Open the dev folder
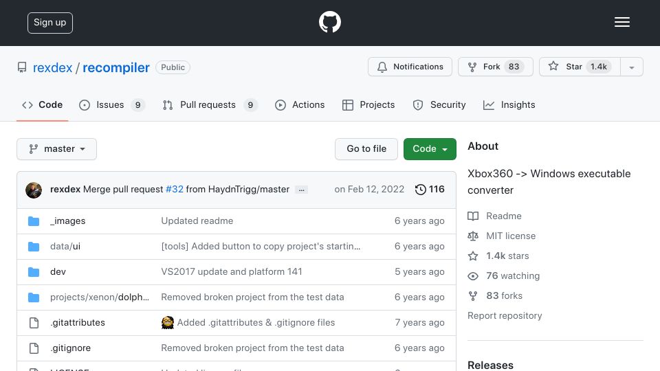The height and width of the screenshot is (371, 660). pos(58,272)
